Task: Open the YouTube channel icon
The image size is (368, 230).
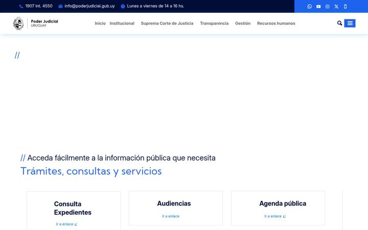Action: point(318,6)
